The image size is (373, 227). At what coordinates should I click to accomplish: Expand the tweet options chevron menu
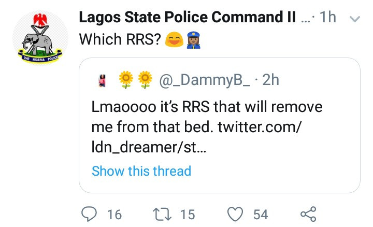point(355,19)
